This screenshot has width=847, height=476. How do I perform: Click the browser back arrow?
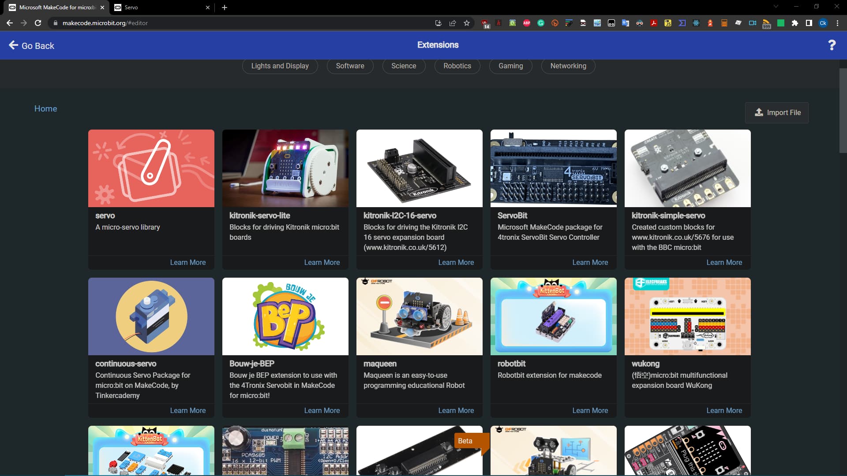[x=10, y=23]
